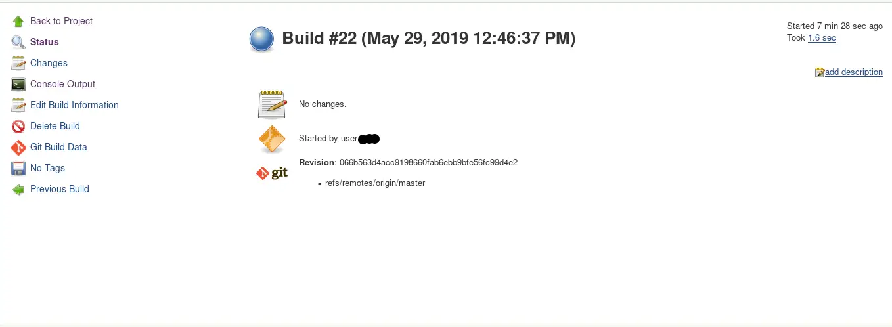This screenshot has height=327, width=892.
Task: Click the red Delete Build icon
Action: pyautogui.click(x=18, y=126)
